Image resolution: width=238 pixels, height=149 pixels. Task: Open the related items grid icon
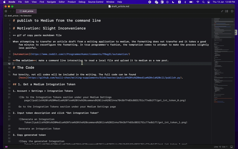point(6,11)
